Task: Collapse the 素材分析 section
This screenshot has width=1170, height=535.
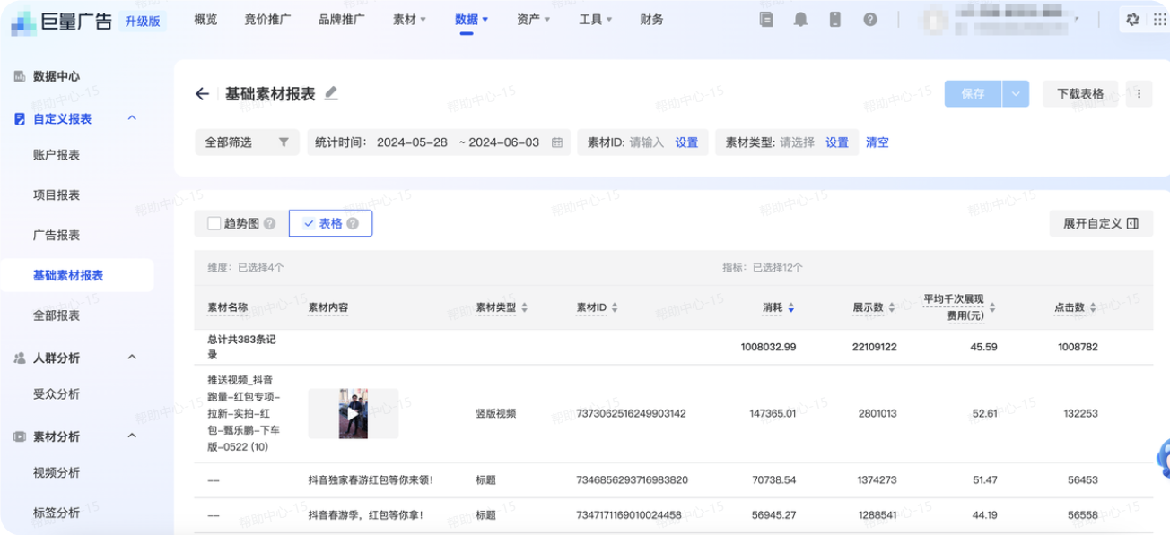Action: point(132,436)
